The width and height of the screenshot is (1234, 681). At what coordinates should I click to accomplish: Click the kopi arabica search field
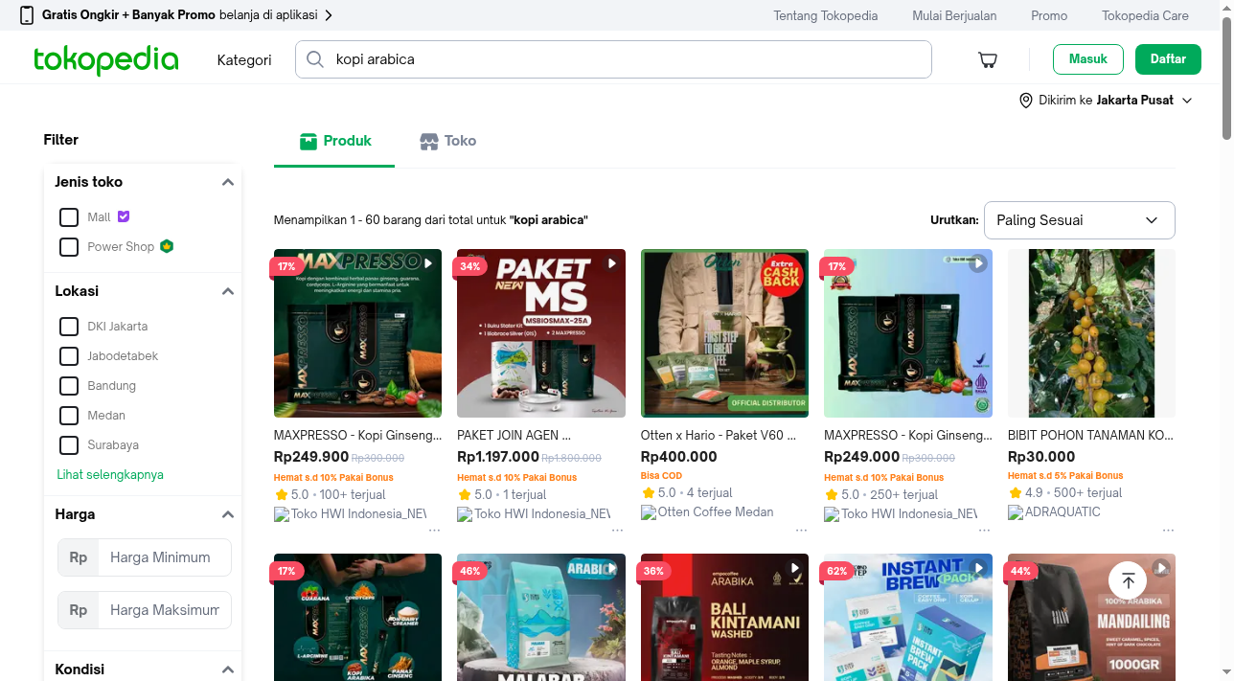tap(613, 59)
